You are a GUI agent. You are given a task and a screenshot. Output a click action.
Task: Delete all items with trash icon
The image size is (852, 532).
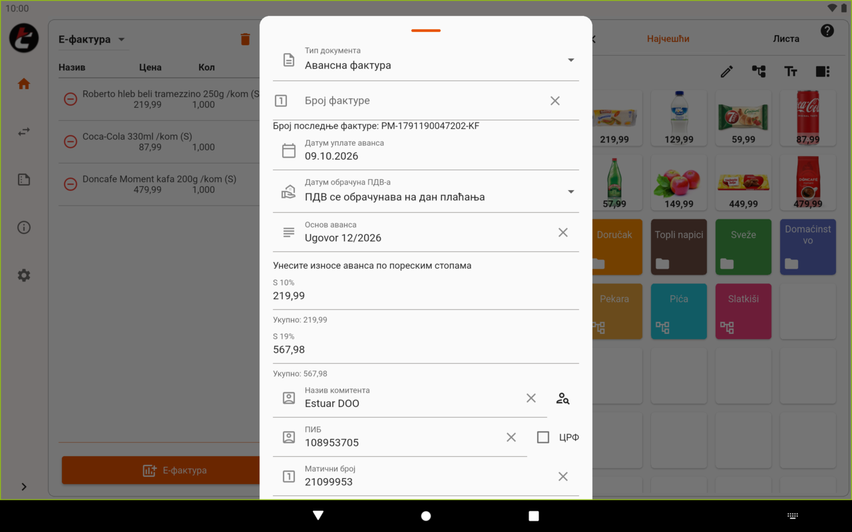click(245, 39)
